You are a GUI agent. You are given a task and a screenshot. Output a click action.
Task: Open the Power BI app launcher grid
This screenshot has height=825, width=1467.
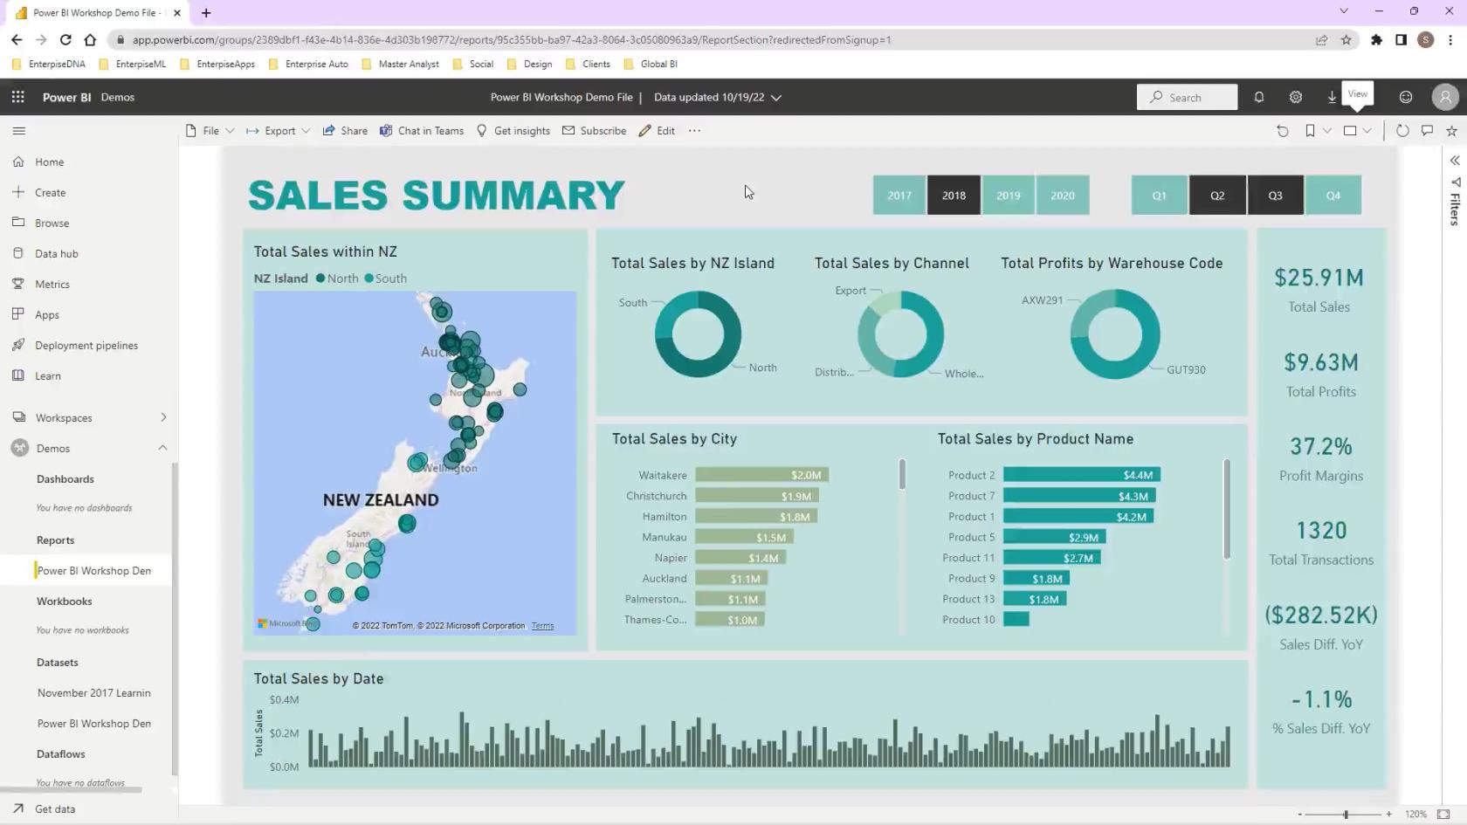(17, 97)
